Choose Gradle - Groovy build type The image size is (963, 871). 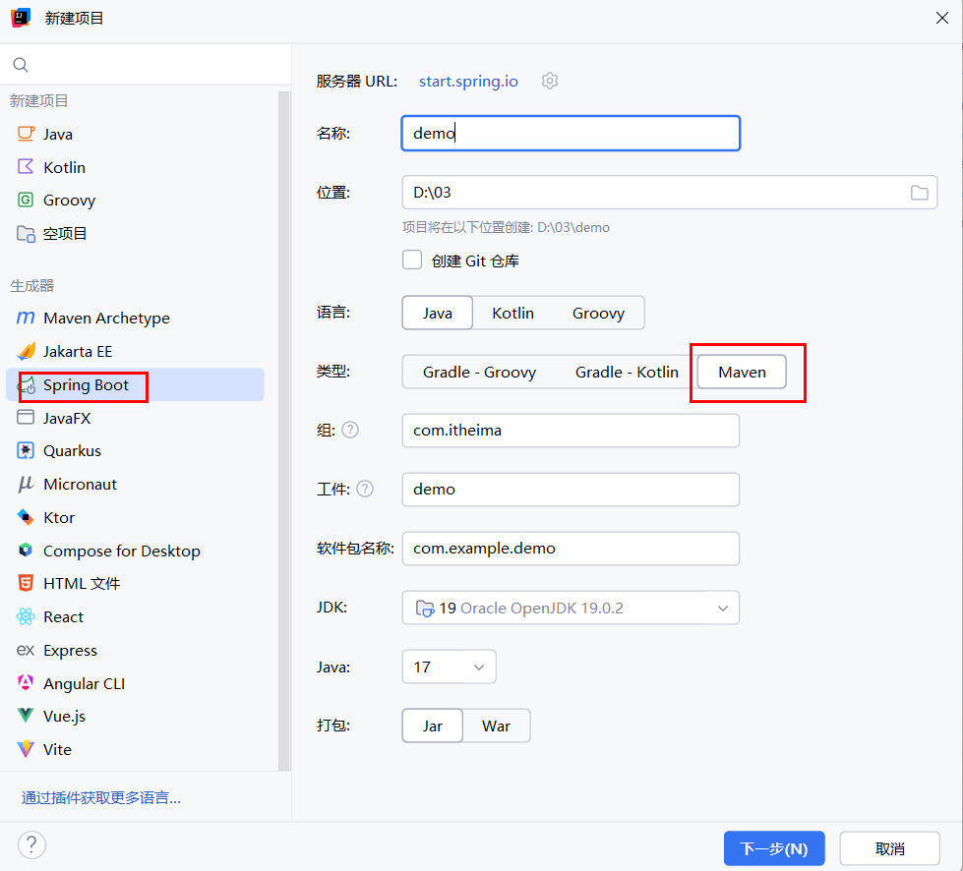point(479,372)
